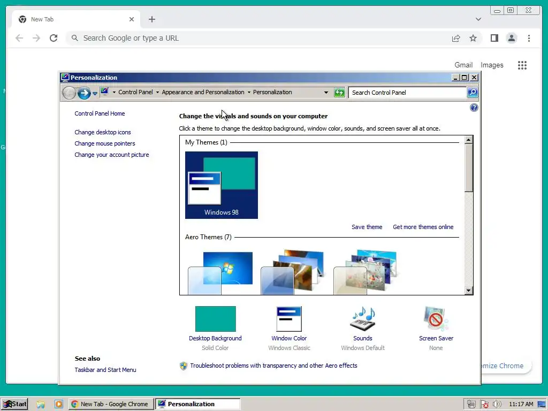The image size is (548, 411).
Task: Bookmark this tab with the star icon
Action: point(473,38)
